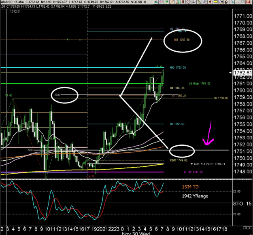Click the 1765.00 price axis label
The height and width of the screenshot is (235, 253).
click(x=243, y=57)
